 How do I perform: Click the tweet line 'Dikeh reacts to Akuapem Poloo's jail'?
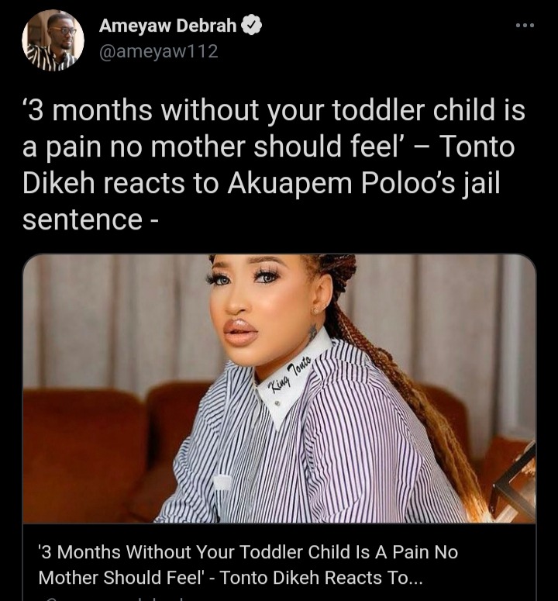262,183
